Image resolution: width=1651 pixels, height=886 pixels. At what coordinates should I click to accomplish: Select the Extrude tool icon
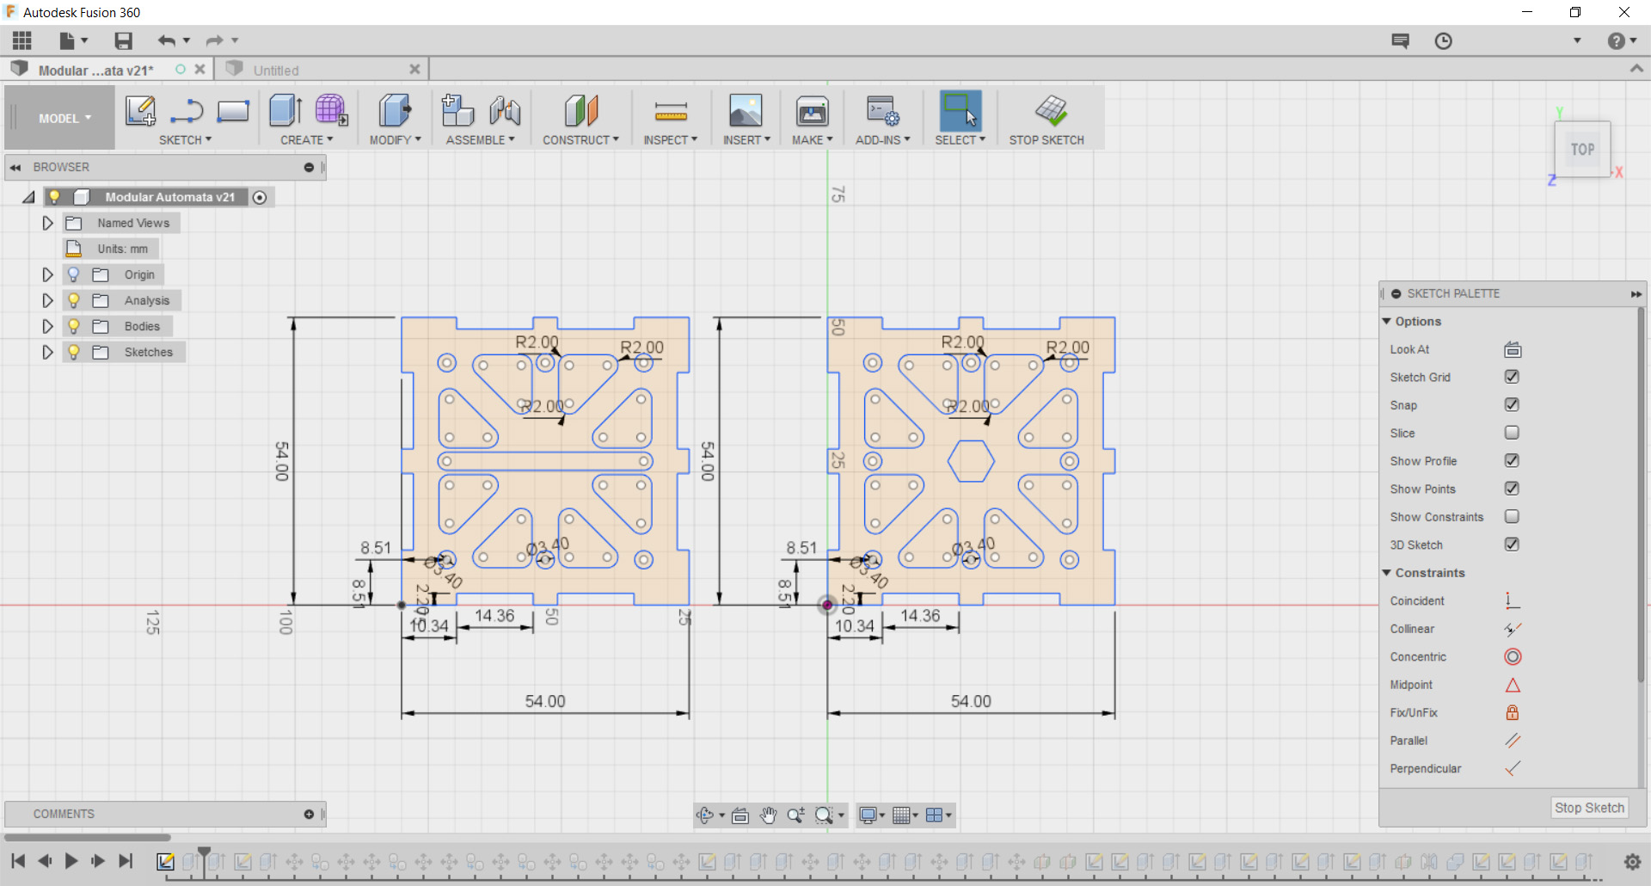pyautogui.click(x=285, y=111)
